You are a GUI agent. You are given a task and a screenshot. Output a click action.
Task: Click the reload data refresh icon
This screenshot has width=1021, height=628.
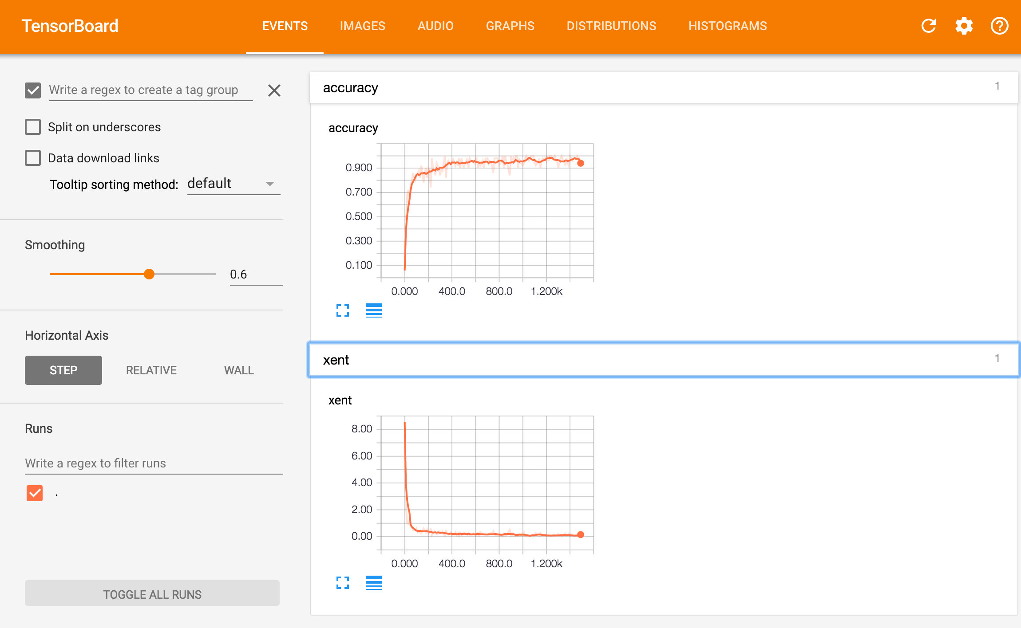(x=928, y=26)
